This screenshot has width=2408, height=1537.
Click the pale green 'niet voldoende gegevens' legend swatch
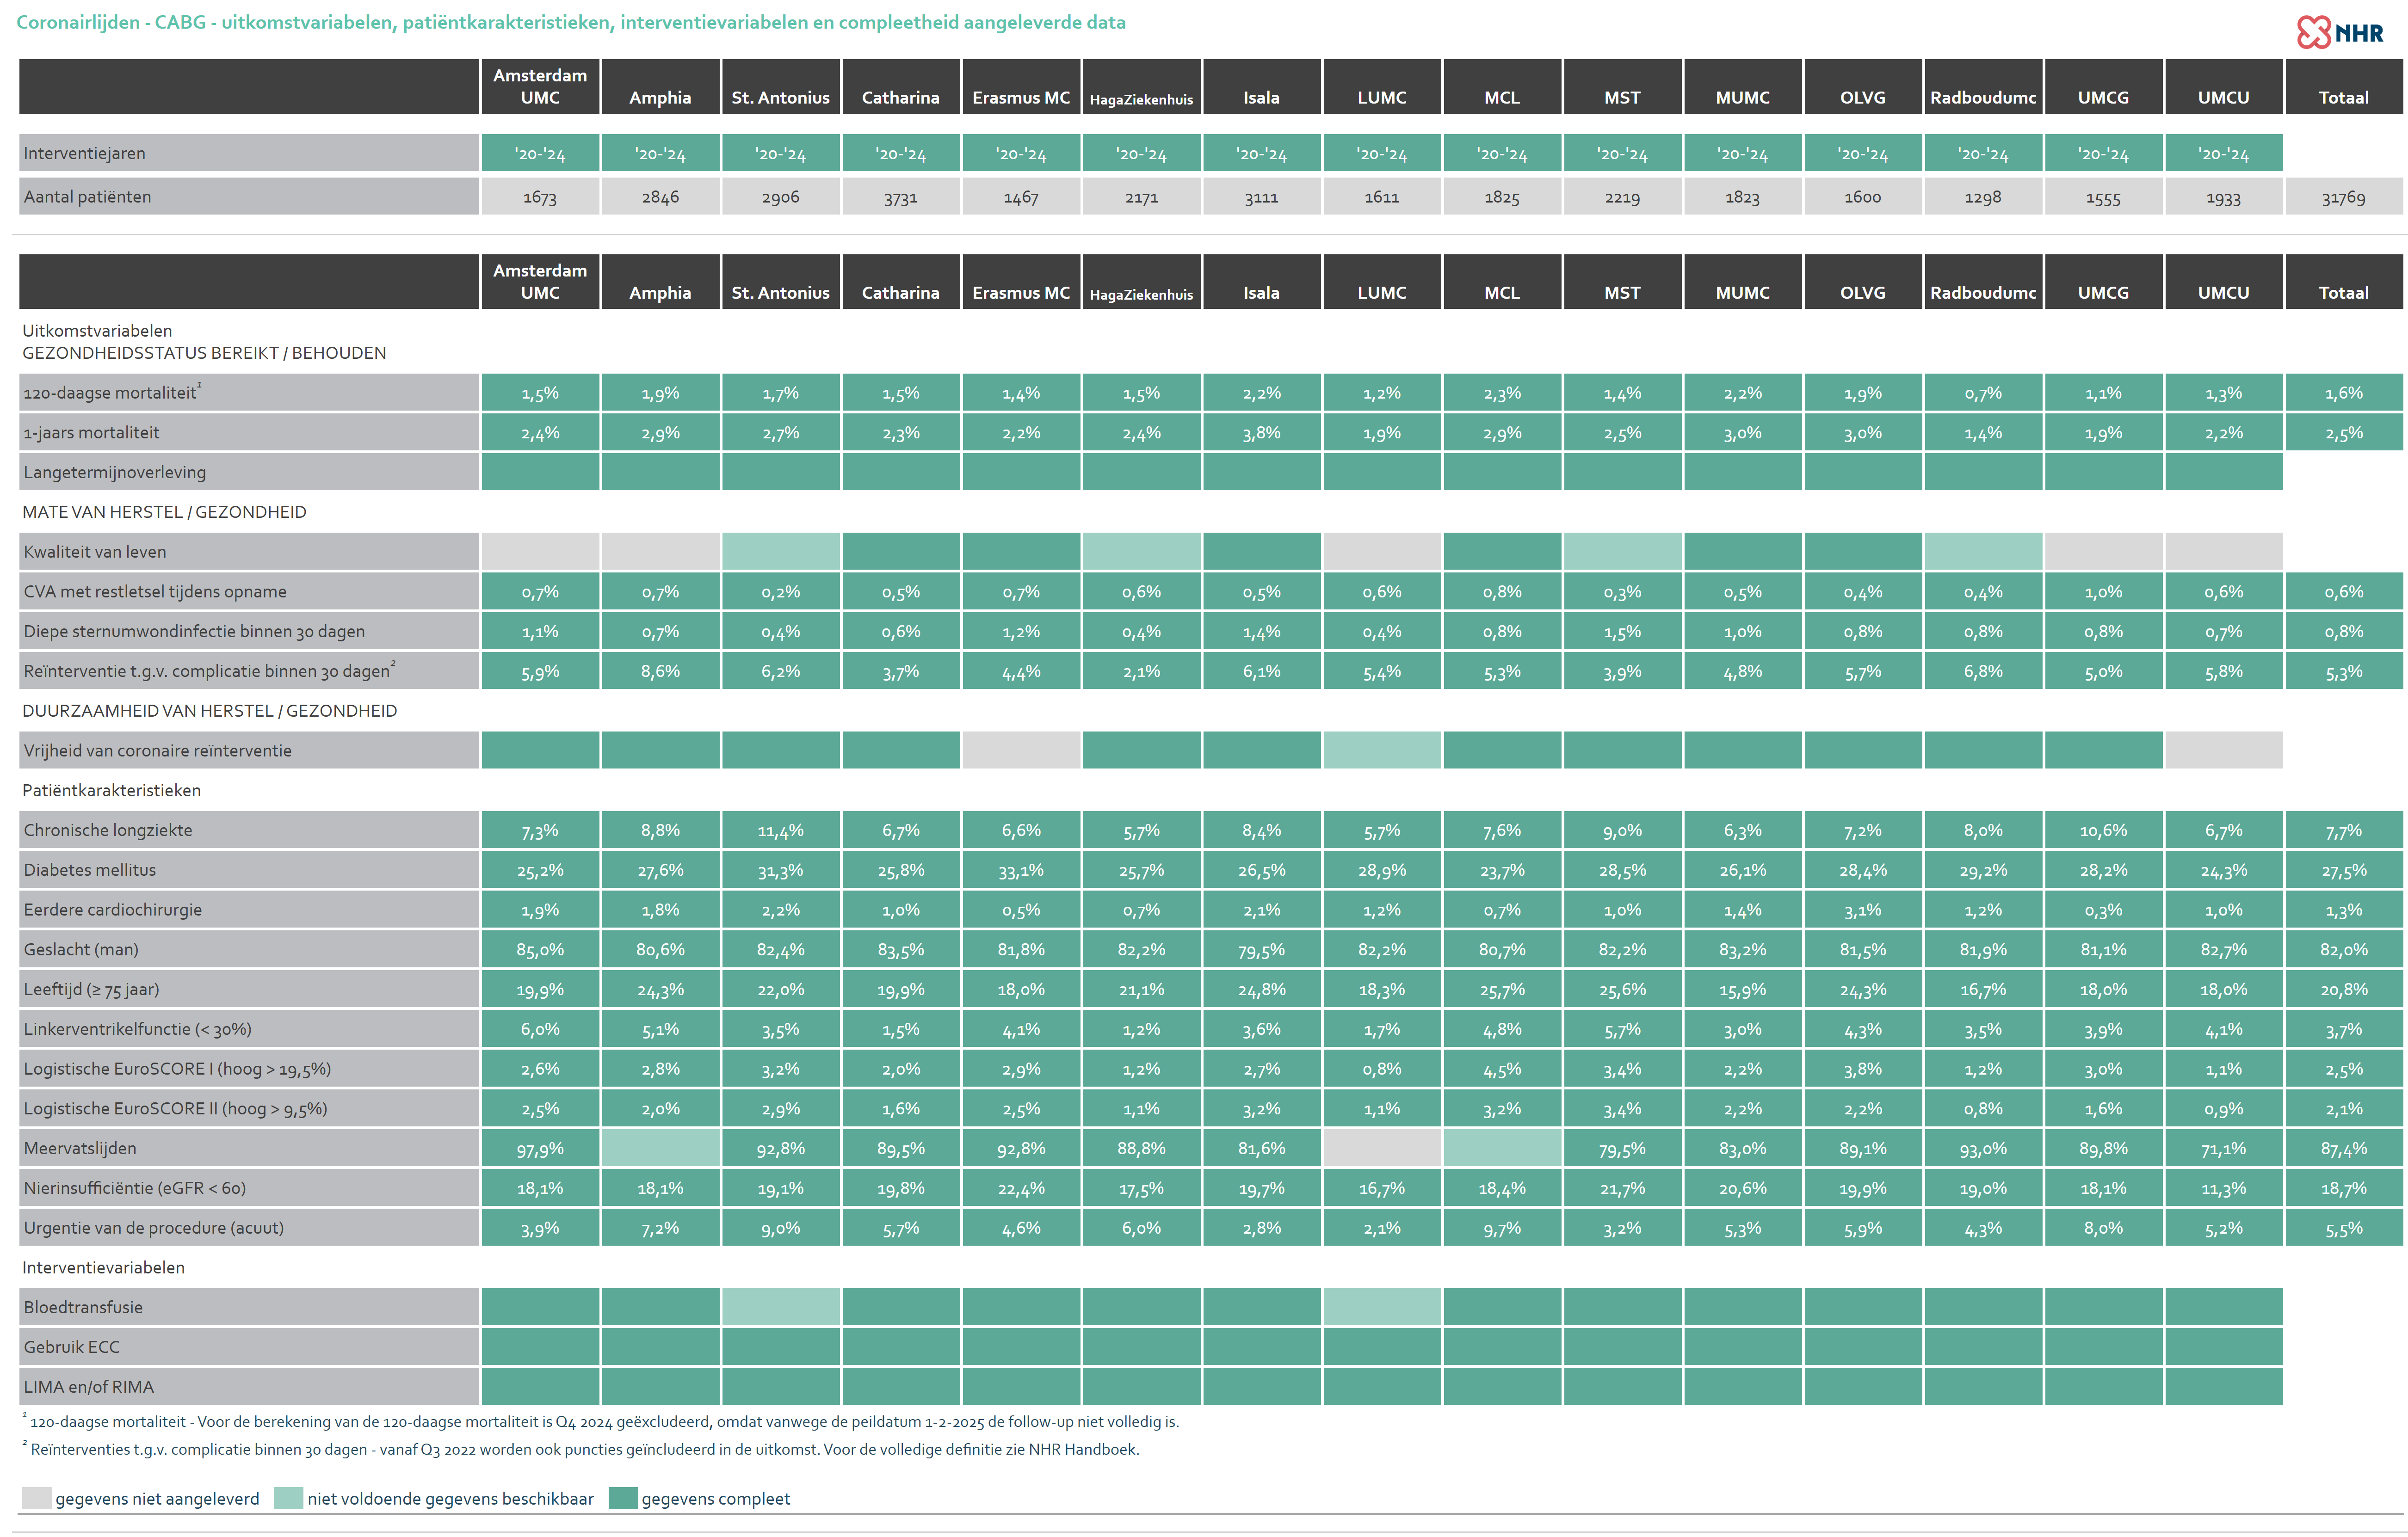[x=288, y=1498]
